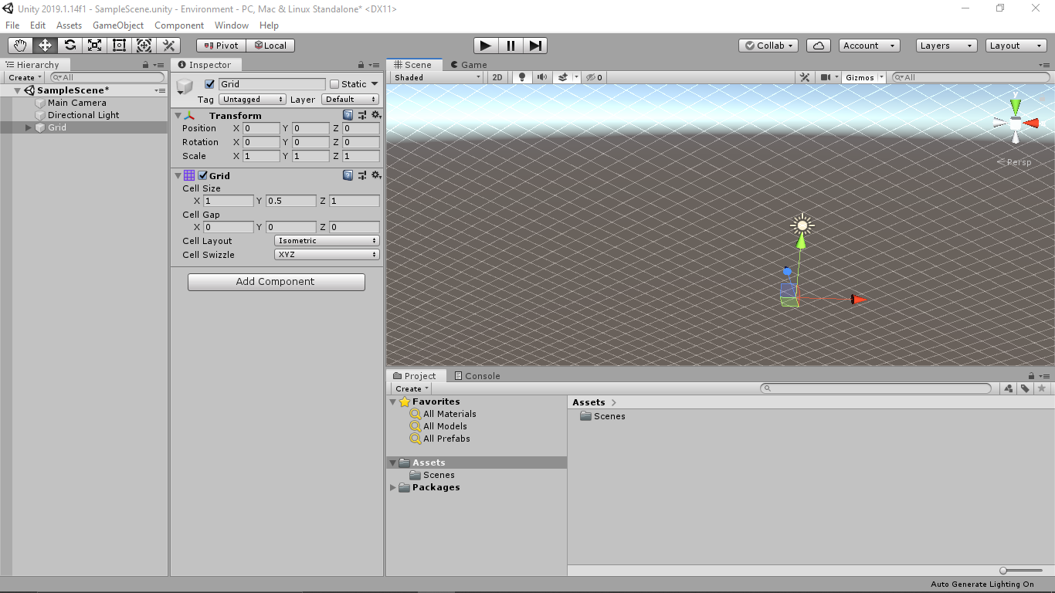Expand the Grid object in Hierarchy
1055x593 pixels.
[29, 127]
